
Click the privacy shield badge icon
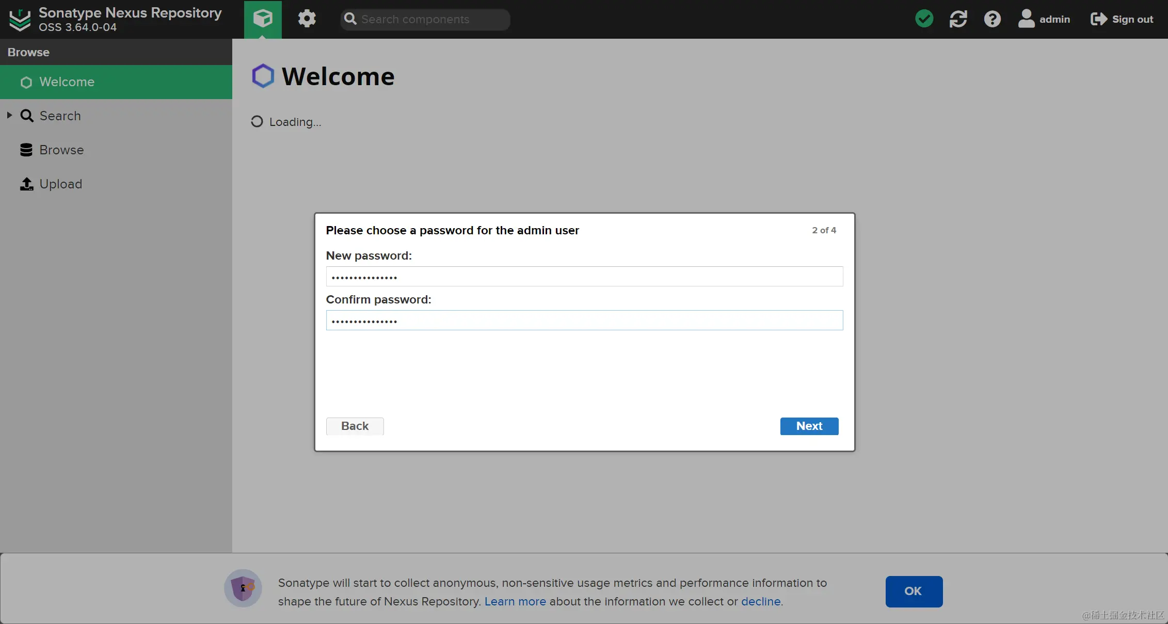click(x=243, y=588)
